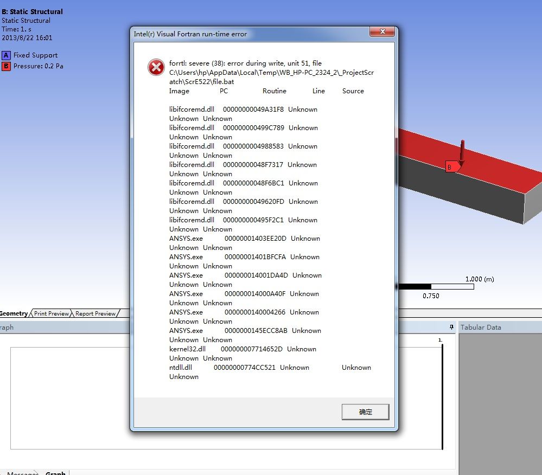Click the Tabular Data panel header
Screen dimensions: 542x475
click(481, 327)
